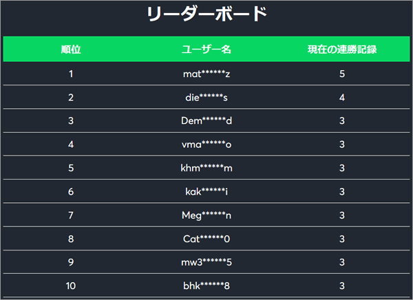Viewport: 413px width, 300px height.
Task: Click rank number 10 in last row
Action: point(71,286)
